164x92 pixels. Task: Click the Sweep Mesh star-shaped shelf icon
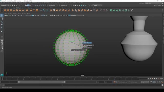[31, 10]
